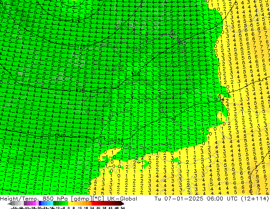
Task: Click the left grey arrow end of the color bar
Action: tap(10, 204)
